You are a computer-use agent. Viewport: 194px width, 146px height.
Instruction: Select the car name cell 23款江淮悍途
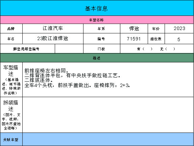coord(53,39)
